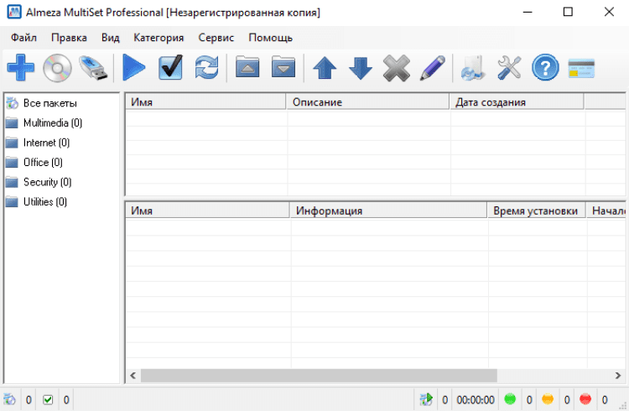Sort by Имя column in bottom list

[207, 211]
